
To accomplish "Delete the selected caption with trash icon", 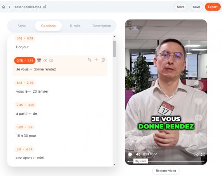I will (103, 60).
